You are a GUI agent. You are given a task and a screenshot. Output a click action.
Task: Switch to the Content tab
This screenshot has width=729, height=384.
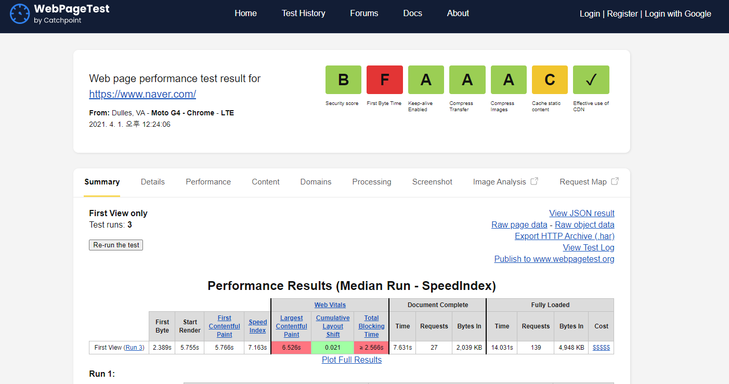266,182
